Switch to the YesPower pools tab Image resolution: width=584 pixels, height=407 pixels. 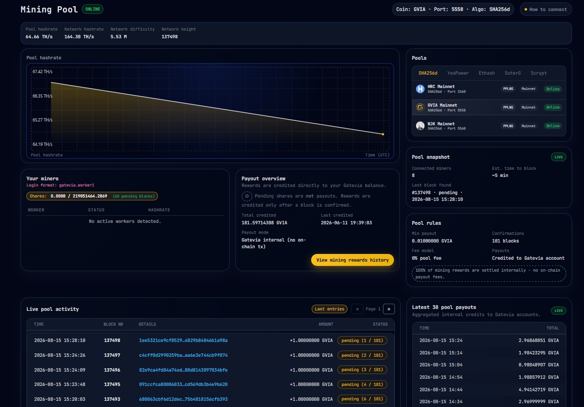(x=458, y=73)
